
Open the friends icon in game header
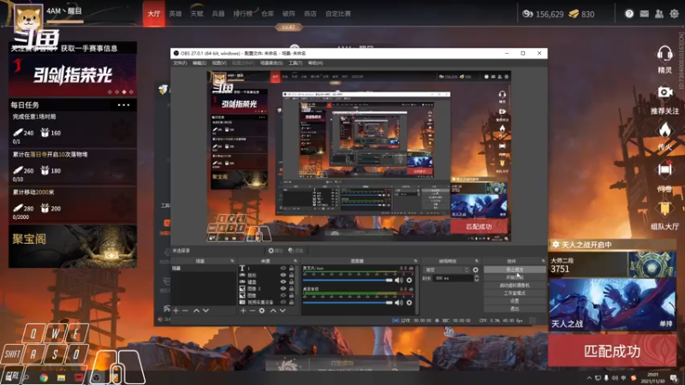click(x=659, y=14)
